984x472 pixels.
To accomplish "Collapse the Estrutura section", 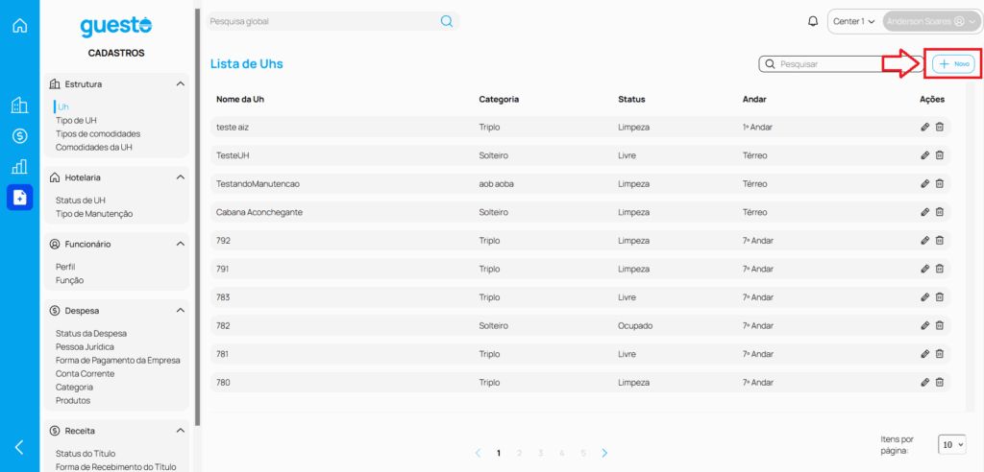I will tap(181, 84).
